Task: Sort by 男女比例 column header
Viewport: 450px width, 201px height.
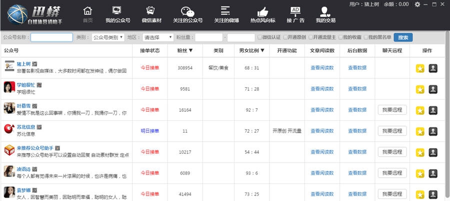Action: pyautogui.click(x=251, y=51)
